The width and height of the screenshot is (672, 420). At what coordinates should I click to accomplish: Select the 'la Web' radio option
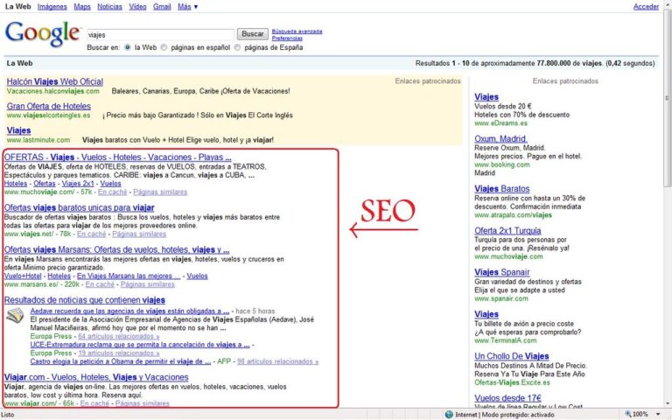[128, 47]
